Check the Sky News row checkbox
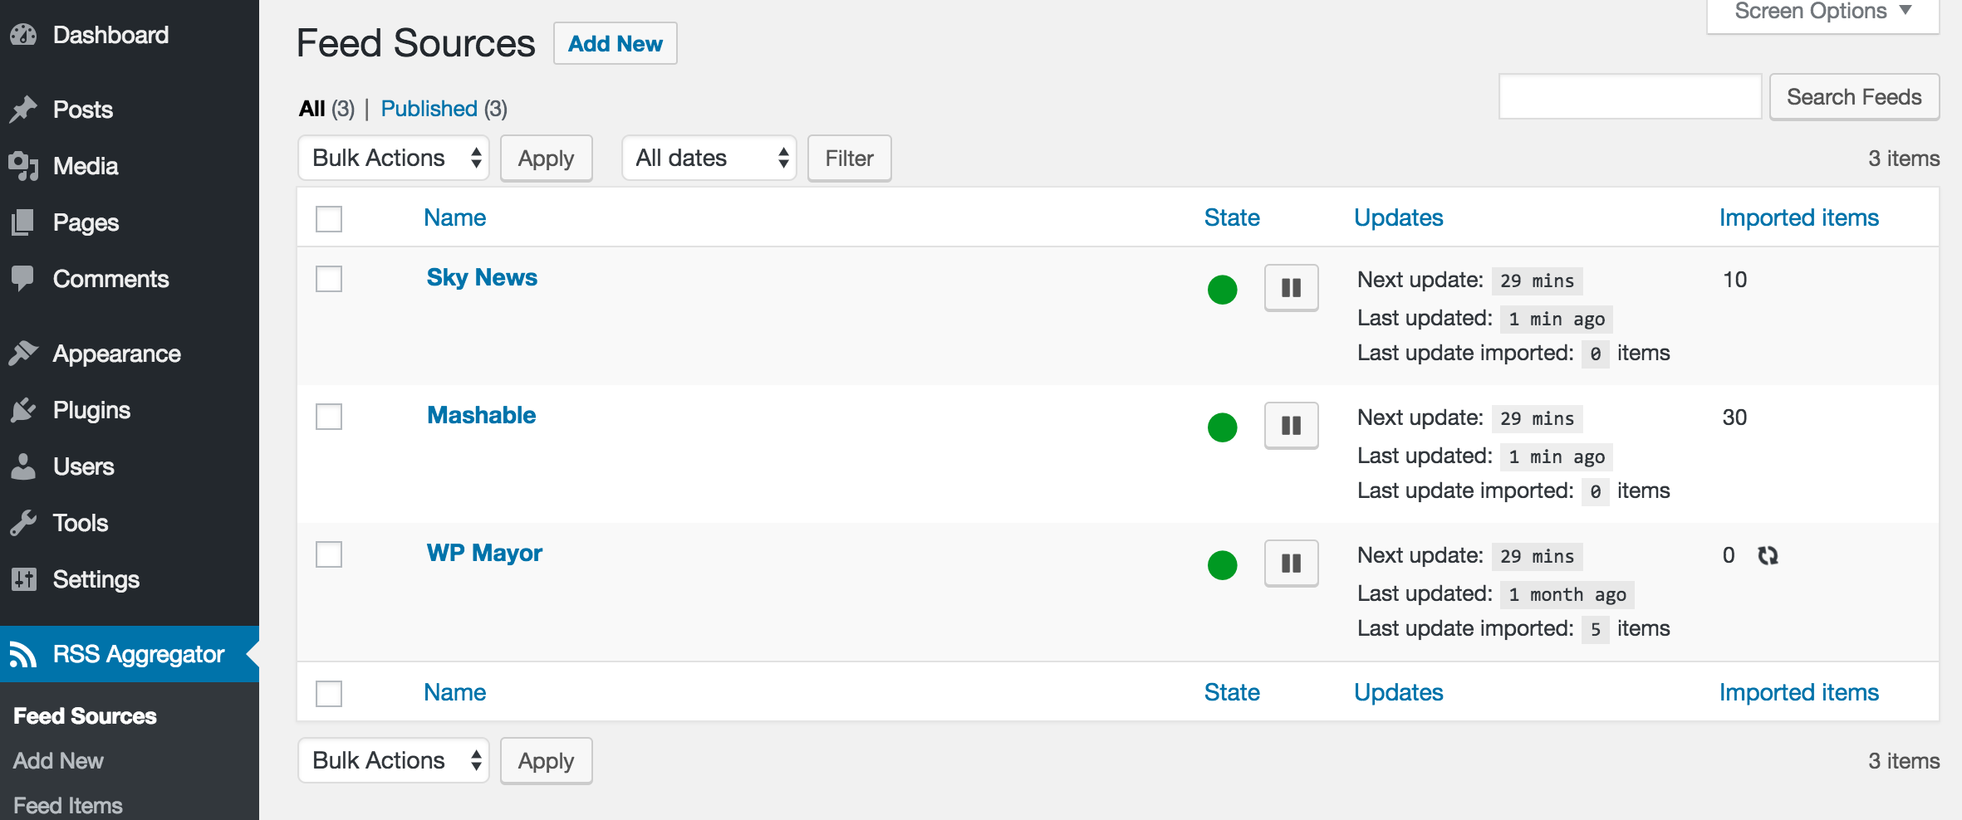The width and height of the screenshot is (1962, 820). click(329, 279)
